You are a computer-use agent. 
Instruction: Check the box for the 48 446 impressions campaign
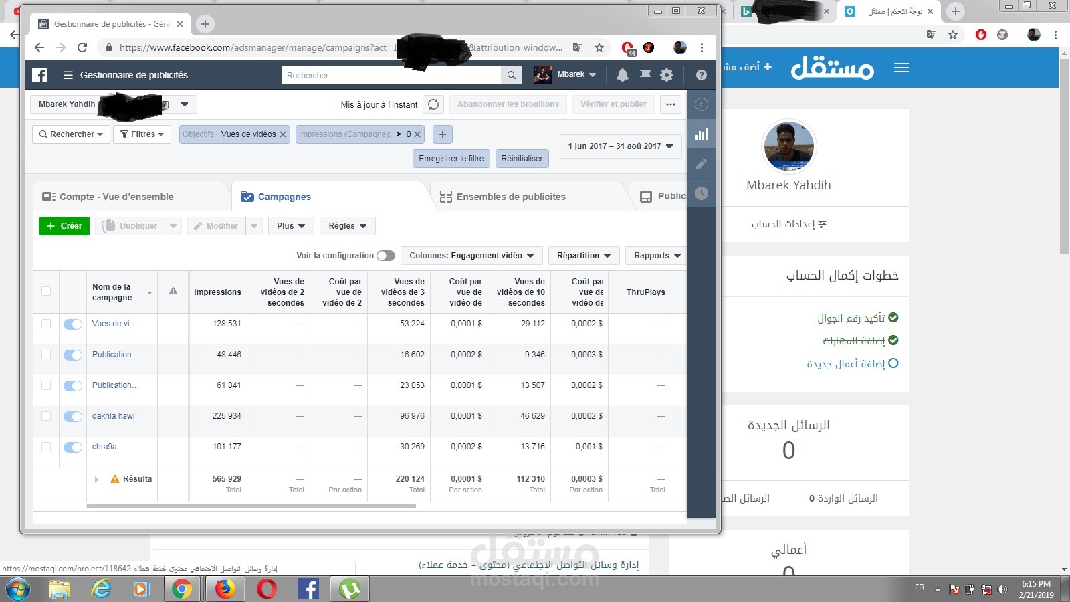(46, 355)
